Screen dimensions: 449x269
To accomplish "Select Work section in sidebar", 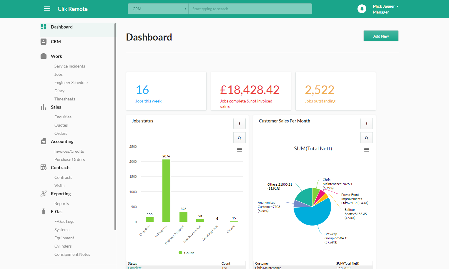I will pos(56,56).
